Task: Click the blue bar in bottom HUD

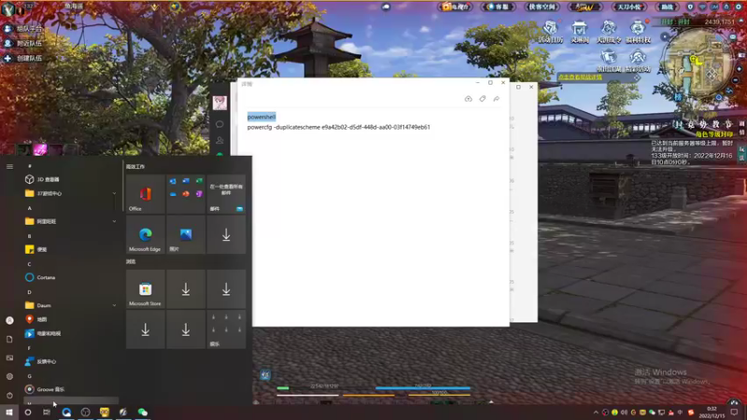Action: pyautogui.click(x=423, y=388)
